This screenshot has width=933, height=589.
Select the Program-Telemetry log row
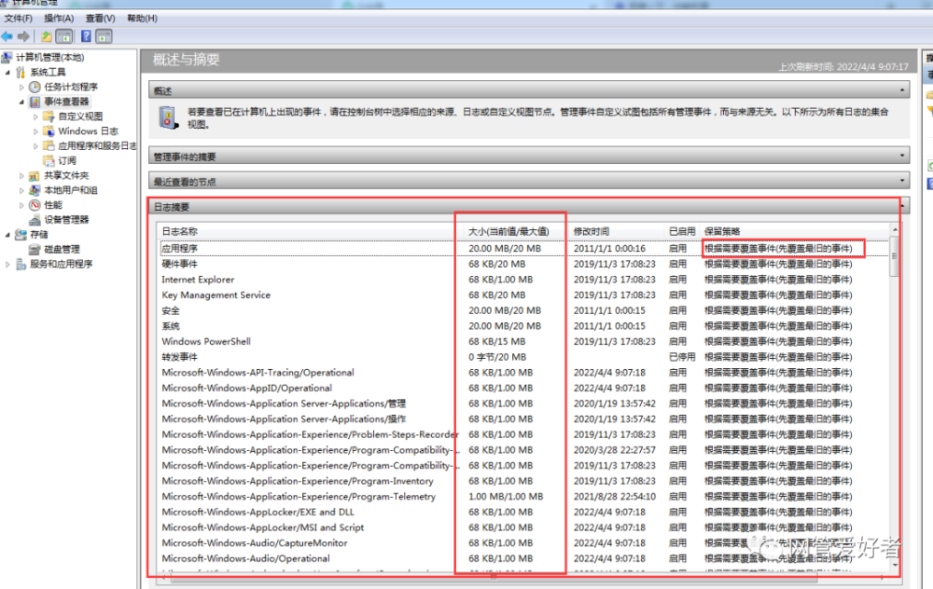[523, 497]
